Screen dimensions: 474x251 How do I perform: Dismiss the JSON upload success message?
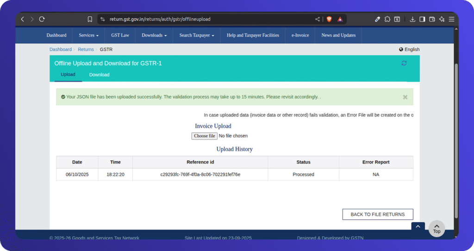(405, 97)
